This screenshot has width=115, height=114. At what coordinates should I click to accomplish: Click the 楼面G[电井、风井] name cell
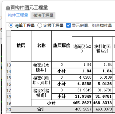coord(41,81)
